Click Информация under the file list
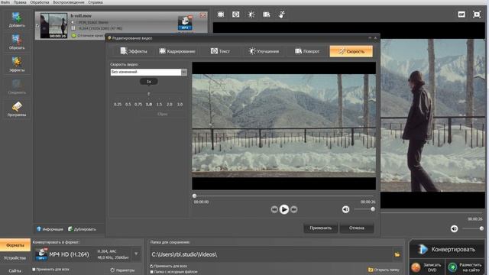Viewport: 489px width, 275px height. [x=50, y=229]
